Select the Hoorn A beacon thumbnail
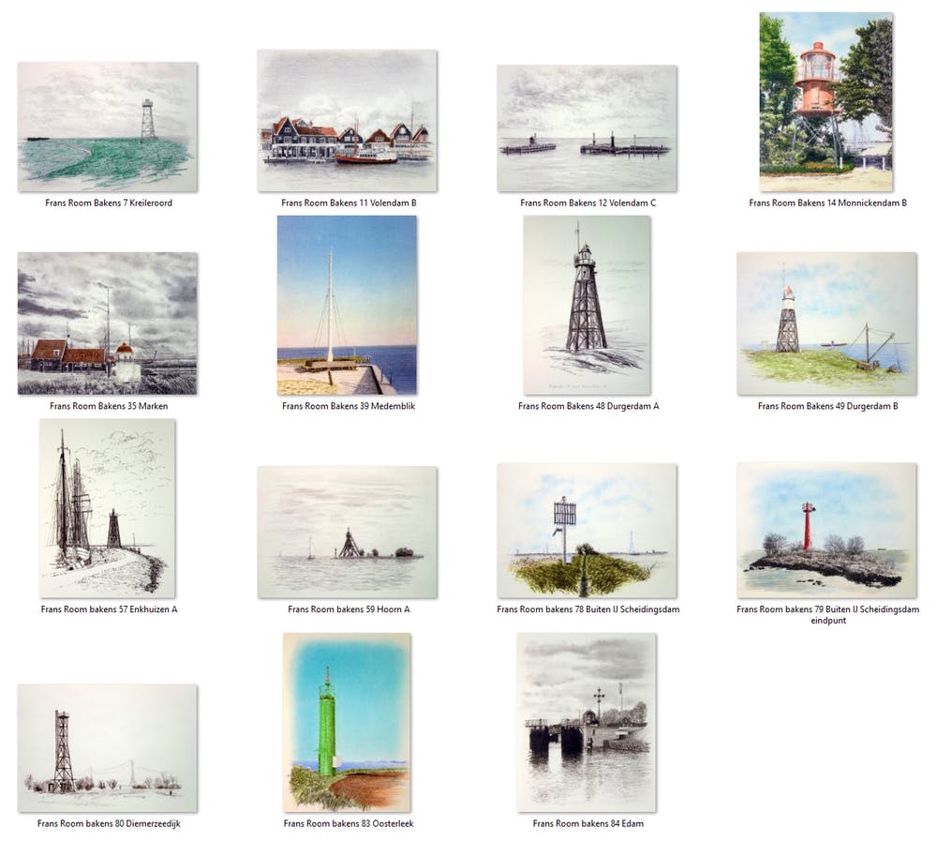This screenshot has height=842, width=937. pyautogui.click(x=347, y=532)
